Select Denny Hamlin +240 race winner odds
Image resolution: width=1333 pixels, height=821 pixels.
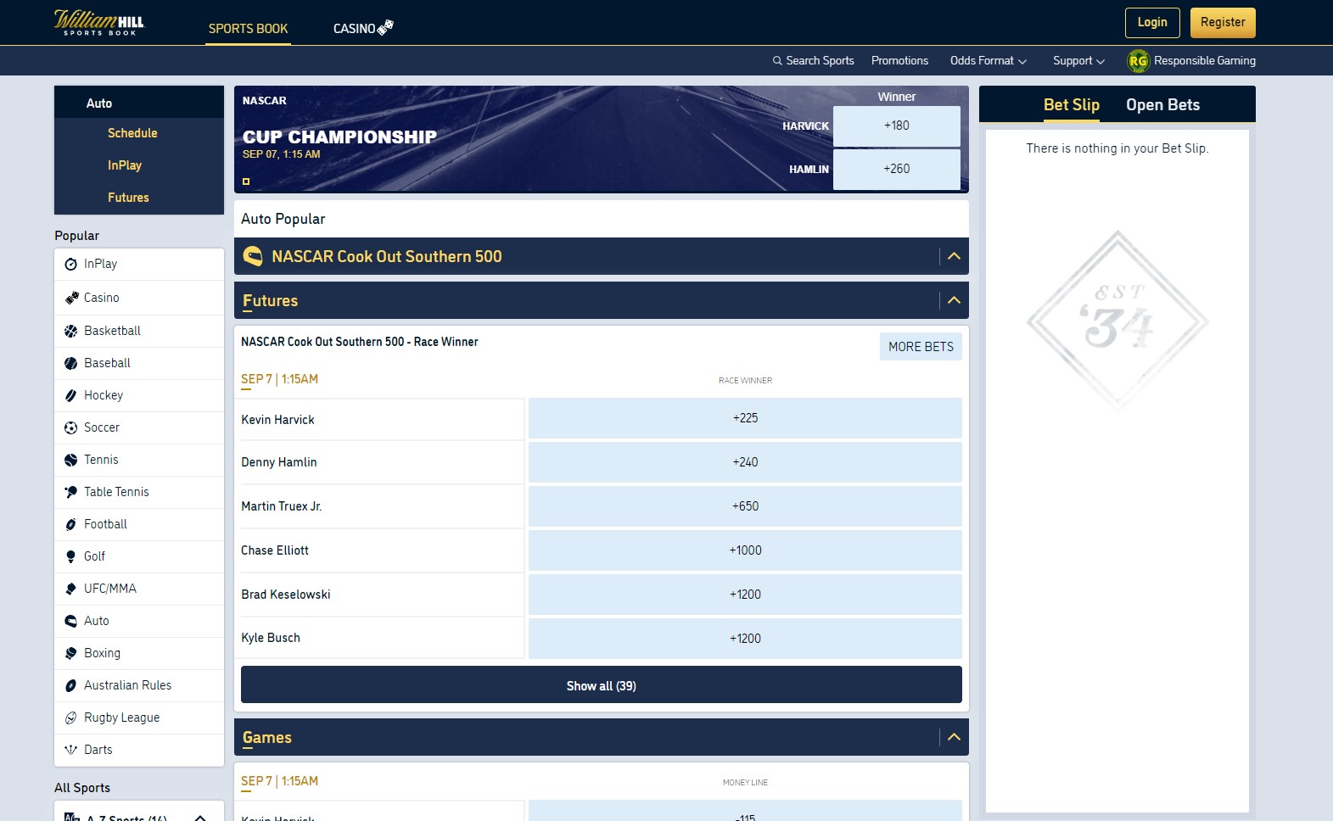745,462
